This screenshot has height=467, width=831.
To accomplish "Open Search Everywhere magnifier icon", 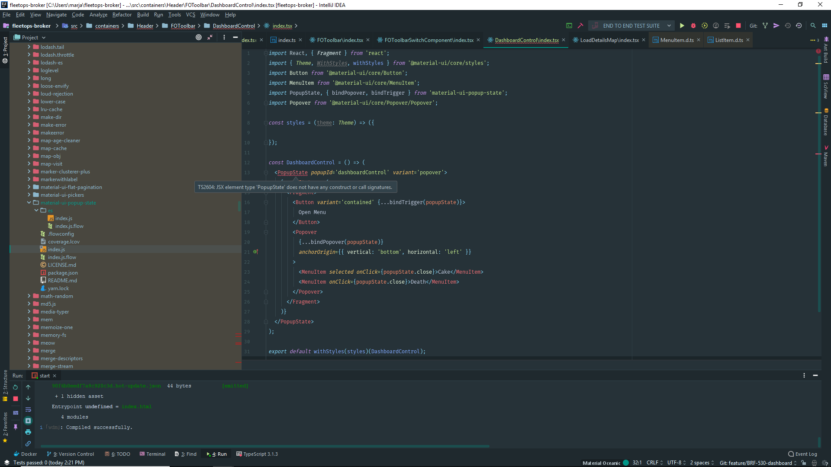I will click(813, 26).
